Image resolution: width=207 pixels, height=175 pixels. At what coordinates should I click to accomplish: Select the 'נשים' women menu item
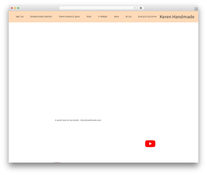tap(116, 17)
